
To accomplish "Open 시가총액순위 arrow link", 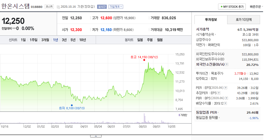I will click(215, 35).
